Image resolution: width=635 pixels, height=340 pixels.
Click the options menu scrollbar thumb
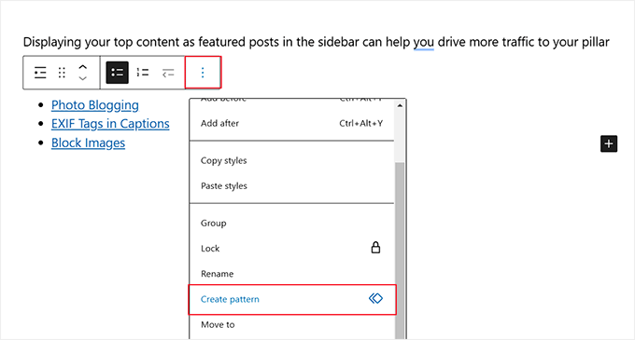(400, 251)
